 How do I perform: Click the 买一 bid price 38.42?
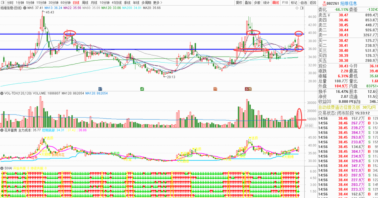click(343, 41)
